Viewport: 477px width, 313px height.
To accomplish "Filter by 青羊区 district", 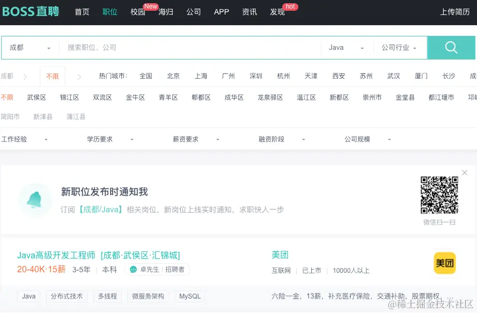I will pyautogui.click(x=168, y=97).
